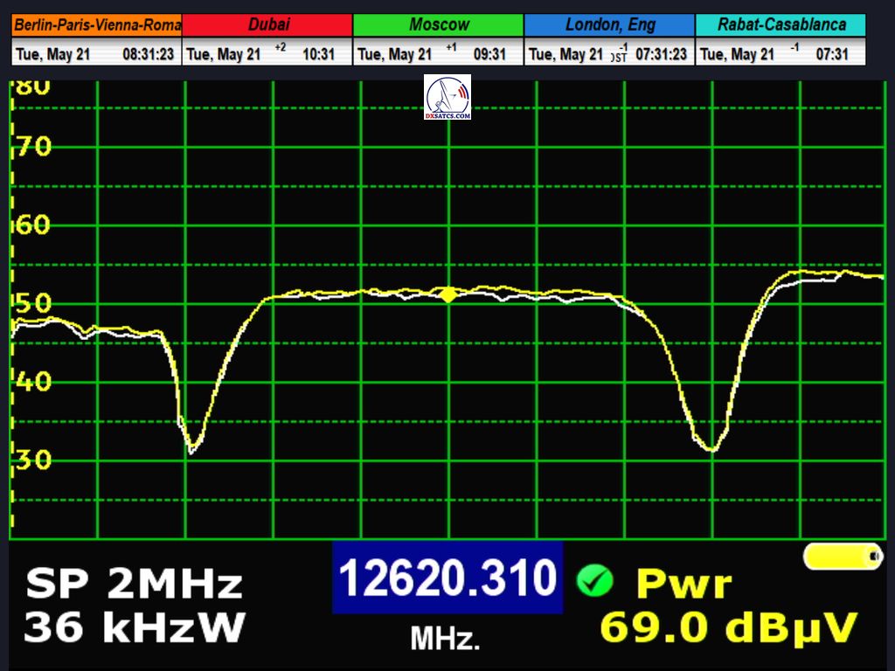Click the London time reading 07:31:23
This screenshot has width=895, height=671.
tap(661, 54)
